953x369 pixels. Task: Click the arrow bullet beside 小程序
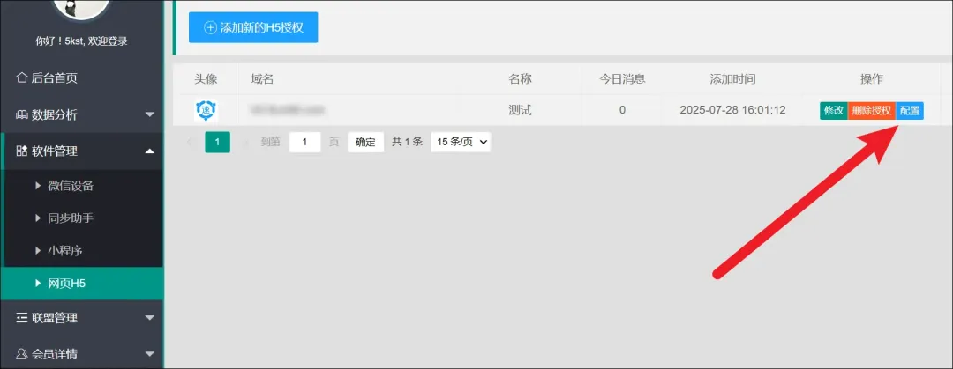coord(38,250)
